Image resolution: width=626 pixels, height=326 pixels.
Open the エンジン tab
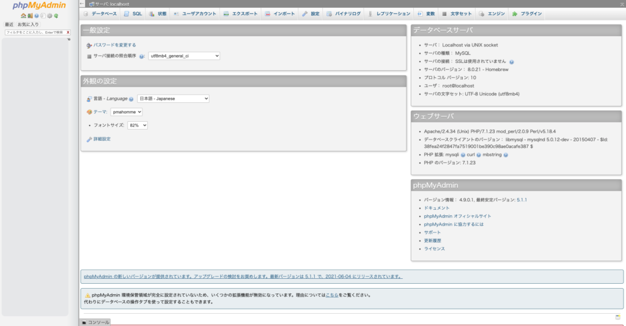coord(492,13)
